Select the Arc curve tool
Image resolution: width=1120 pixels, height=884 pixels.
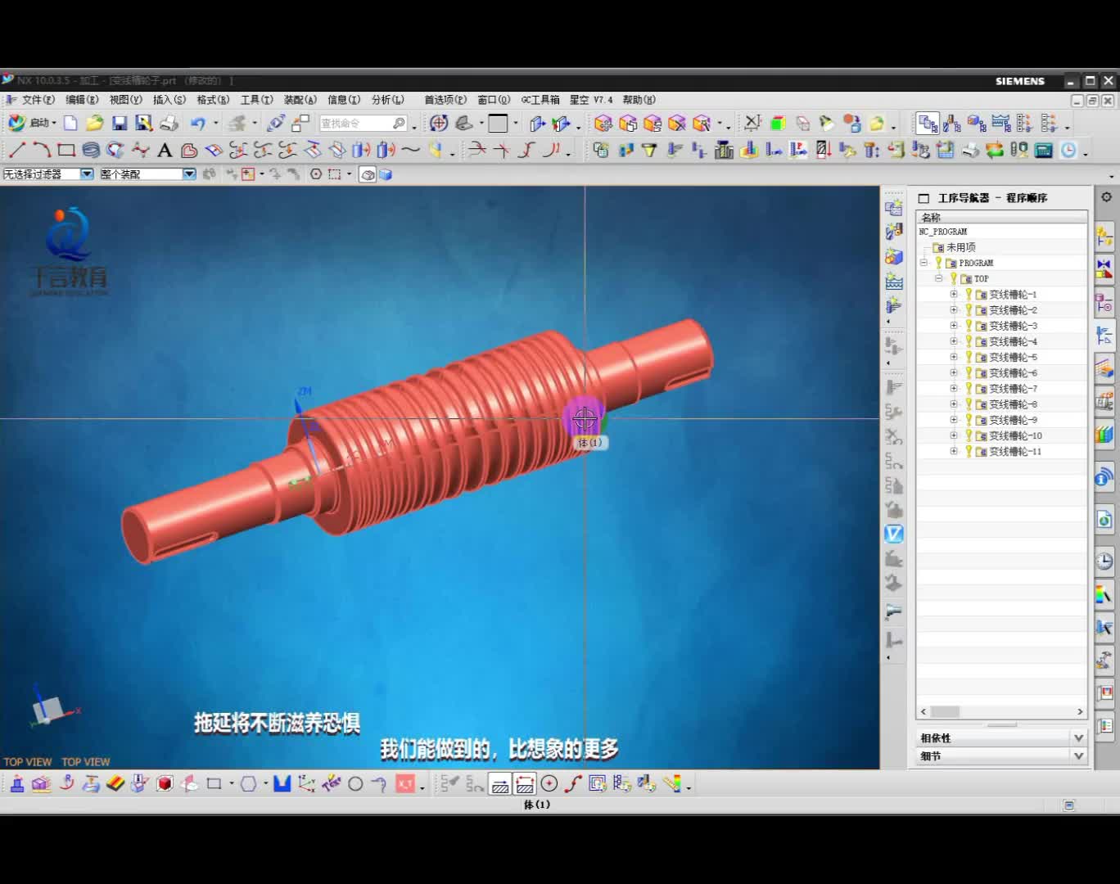[x=42, y=150]
